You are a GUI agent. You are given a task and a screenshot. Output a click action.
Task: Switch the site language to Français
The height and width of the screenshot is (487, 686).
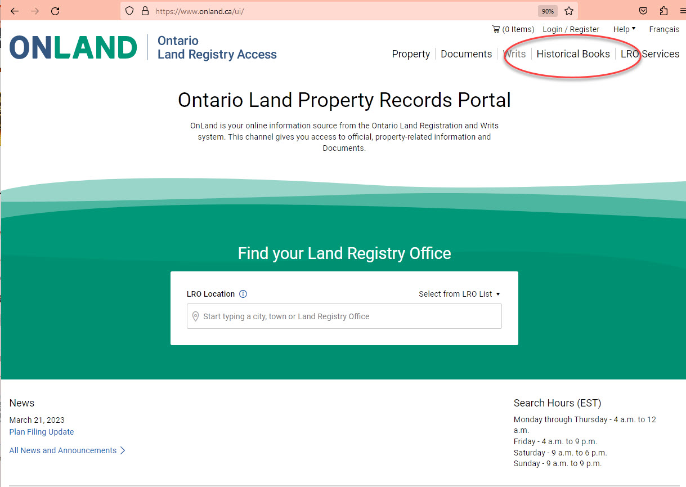click(x=664, y=29)
